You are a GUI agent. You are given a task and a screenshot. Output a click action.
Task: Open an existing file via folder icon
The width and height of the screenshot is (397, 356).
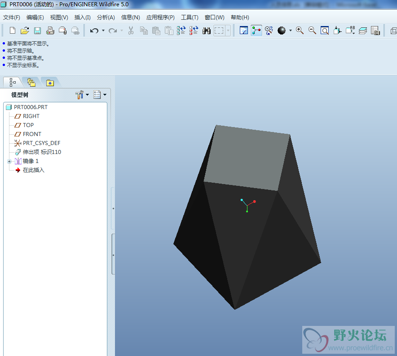(x=25, y=31)
